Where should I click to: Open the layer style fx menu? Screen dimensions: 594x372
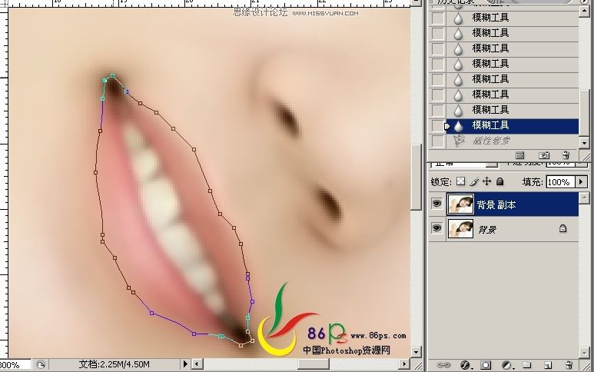click(x=466, y=365)
